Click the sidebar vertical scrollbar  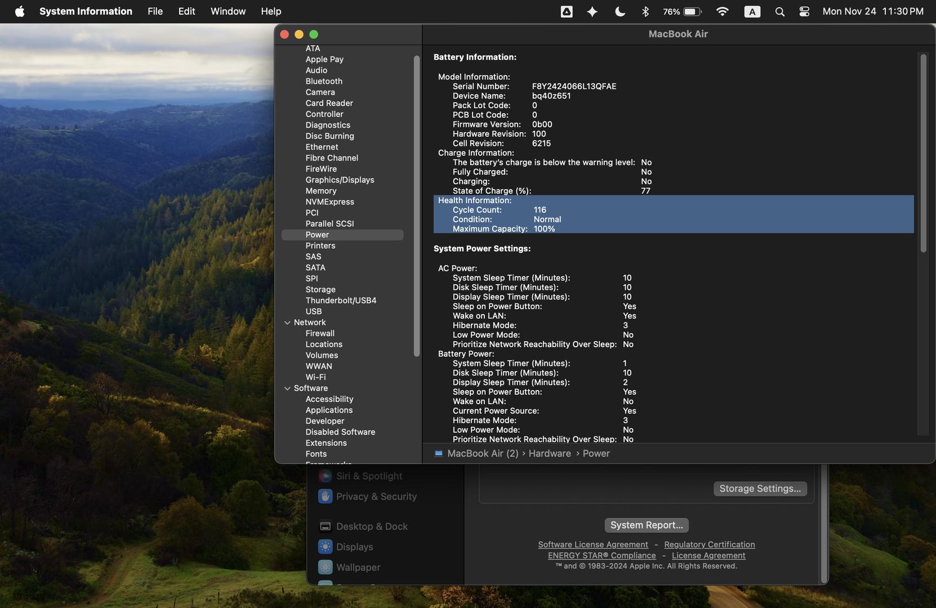point(416,205)
